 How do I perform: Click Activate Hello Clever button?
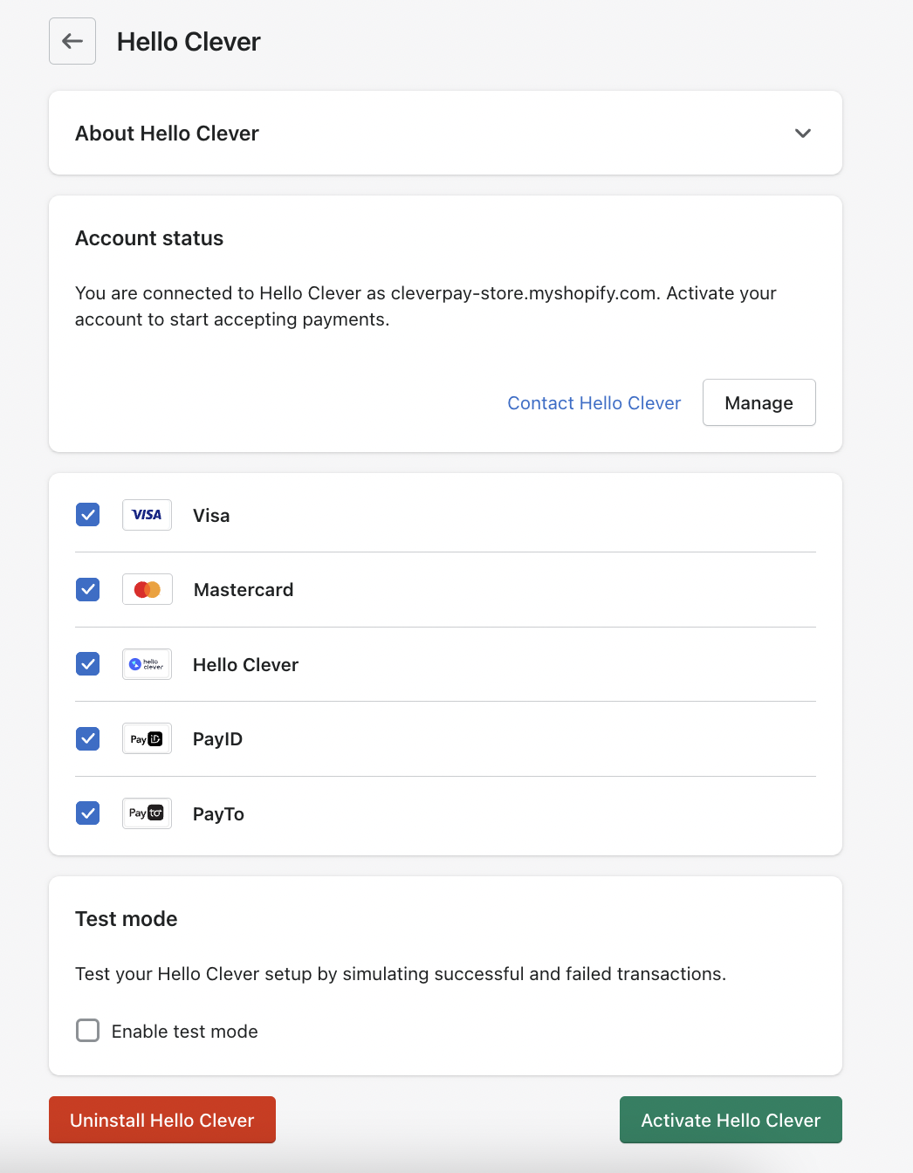pyautogui.click(x=731, y=1120)
